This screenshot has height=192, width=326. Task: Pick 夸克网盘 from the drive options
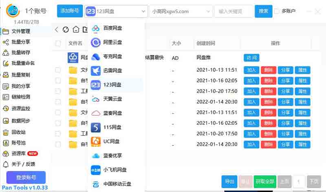tap(112, 57)
